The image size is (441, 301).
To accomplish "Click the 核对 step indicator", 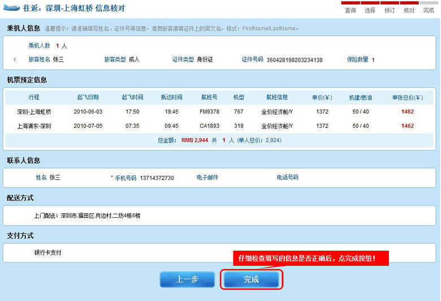I will (409, 10).
